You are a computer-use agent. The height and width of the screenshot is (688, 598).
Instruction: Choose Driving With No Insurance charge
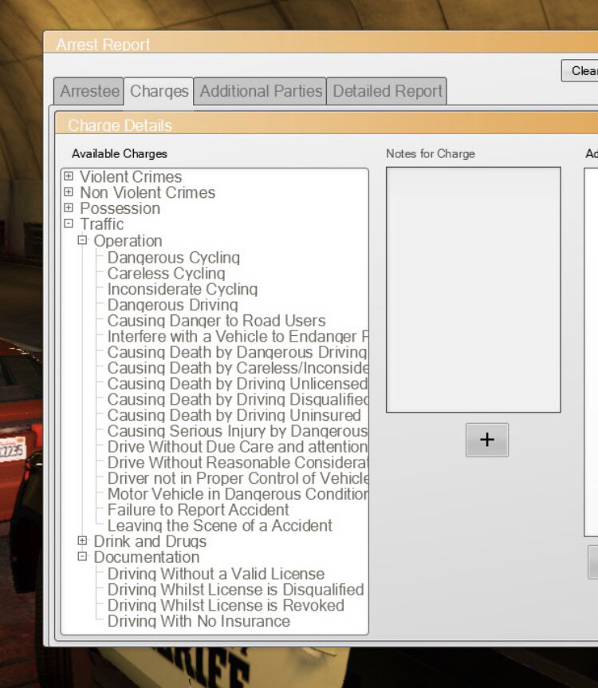[199, 621]
